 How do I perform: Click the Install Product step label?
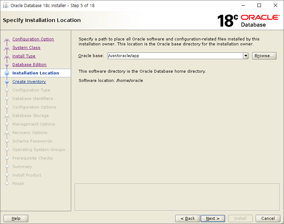tap(27, 175)
